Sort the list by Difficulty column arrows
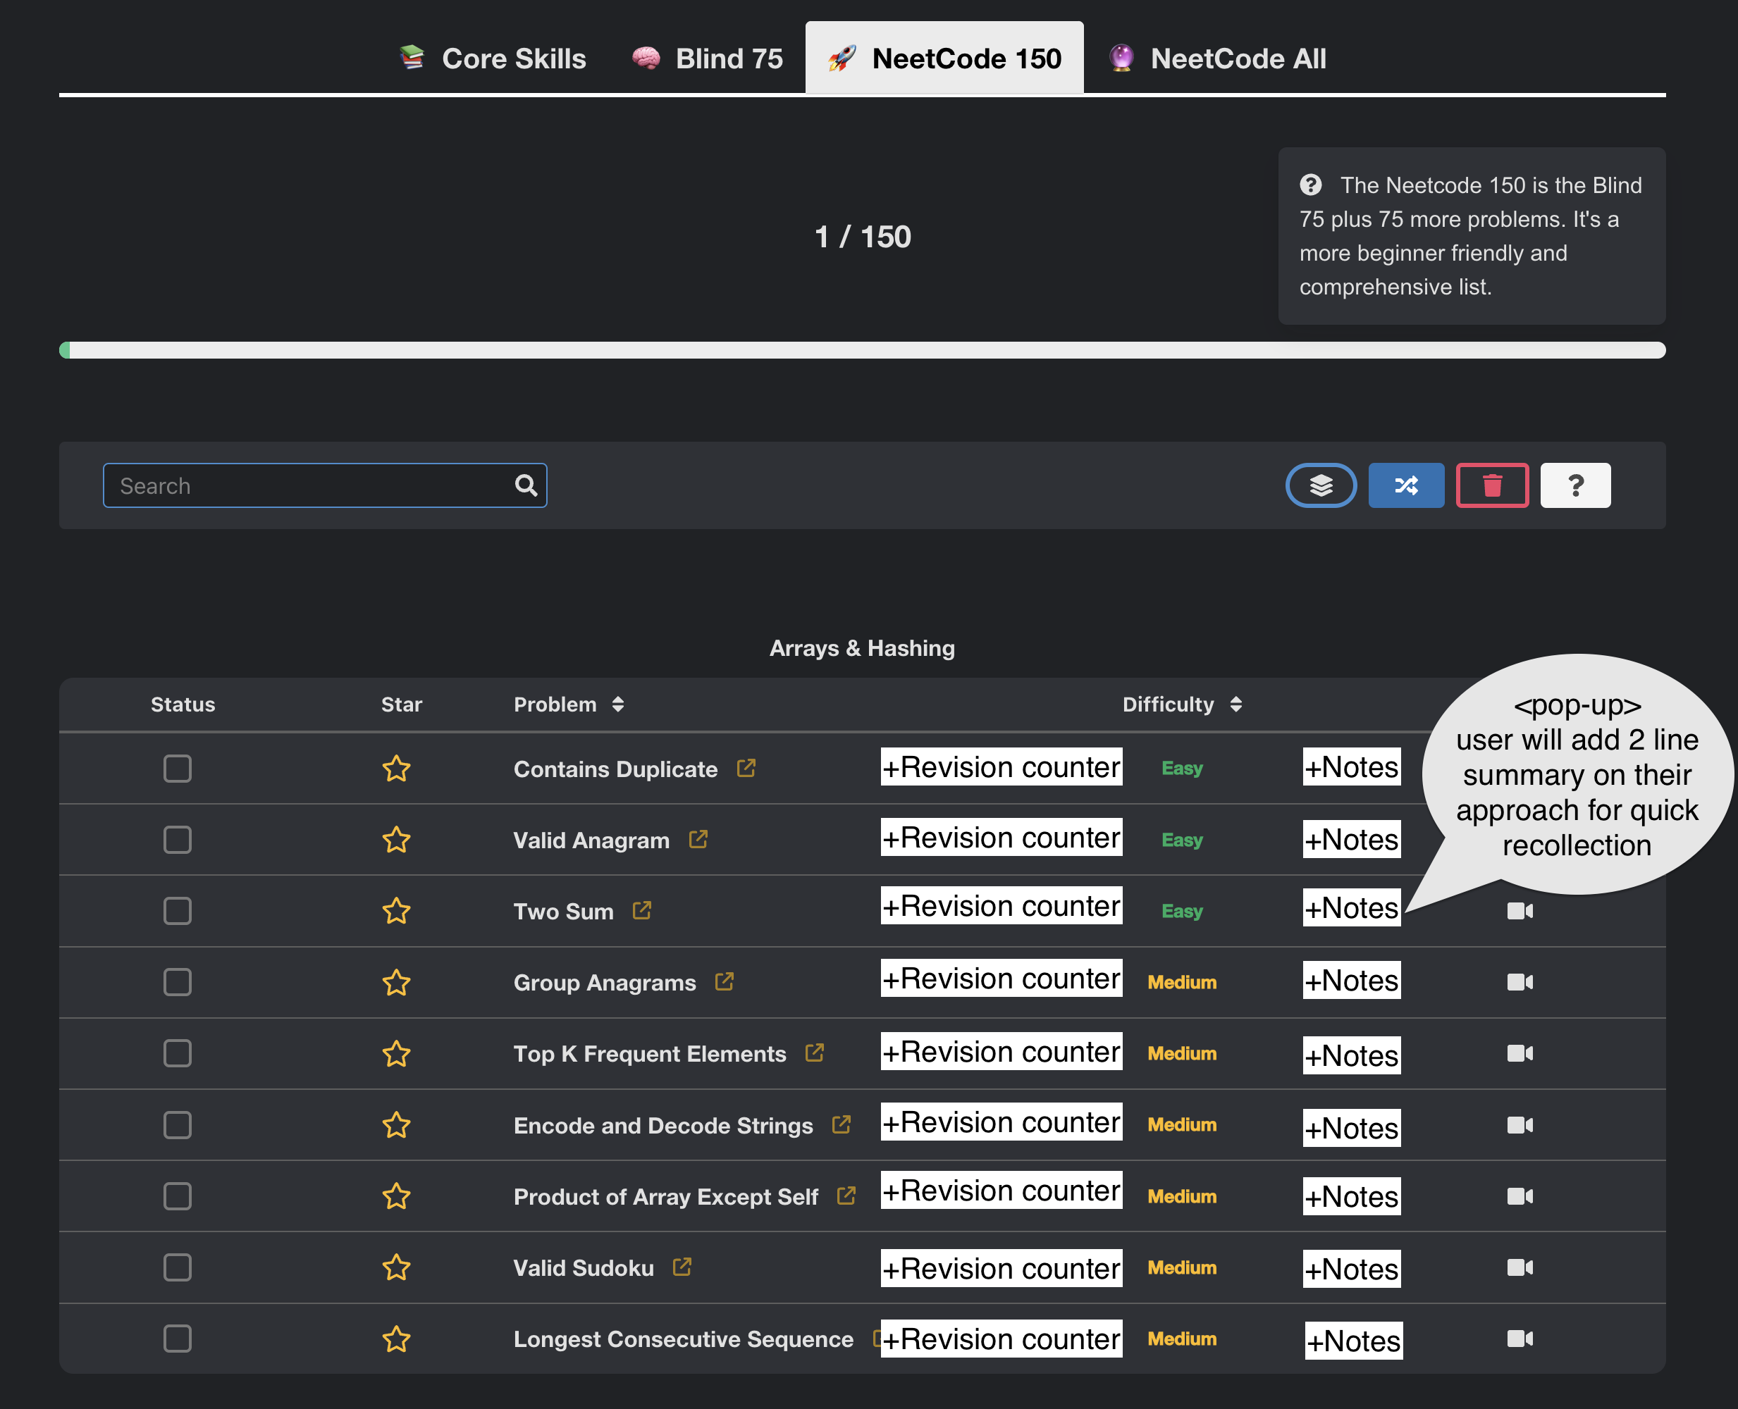1738x1409 pixels. 1235,704
